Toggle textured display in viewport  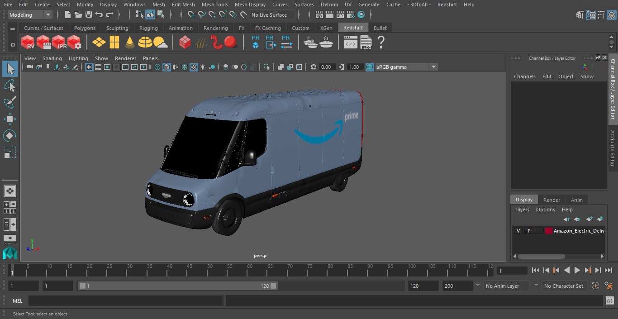(194, 67)
